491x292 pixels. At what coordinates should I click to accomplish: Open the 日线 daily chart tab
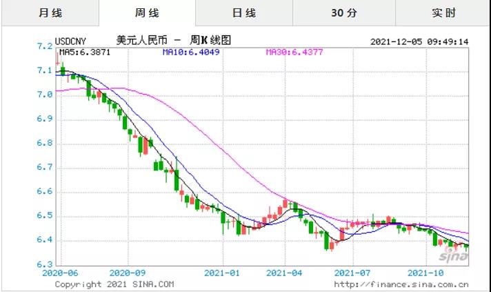[243, 13]
